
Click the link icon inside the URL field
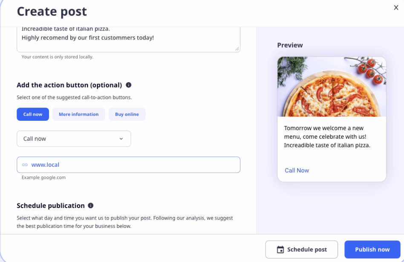pos(25,165)
